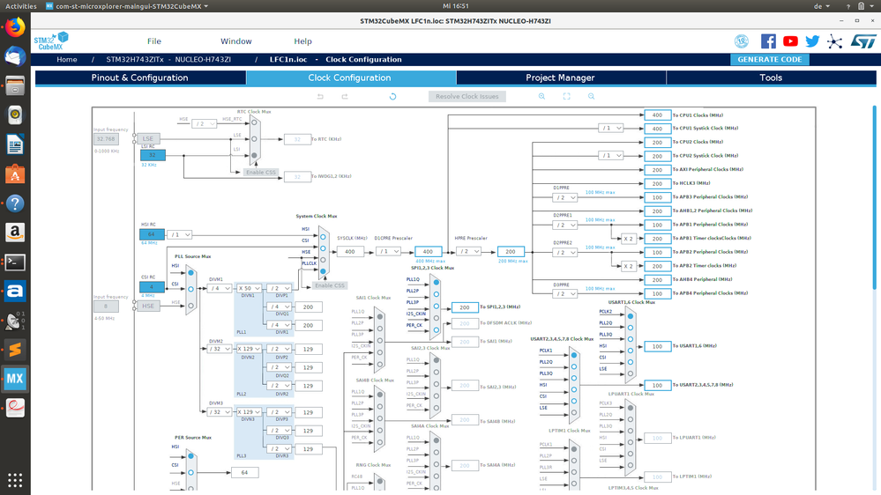Open the File menu
Image resolution: width=881 pixels, height=495 pixels.
pyautogui.click(x=154, y=41)
